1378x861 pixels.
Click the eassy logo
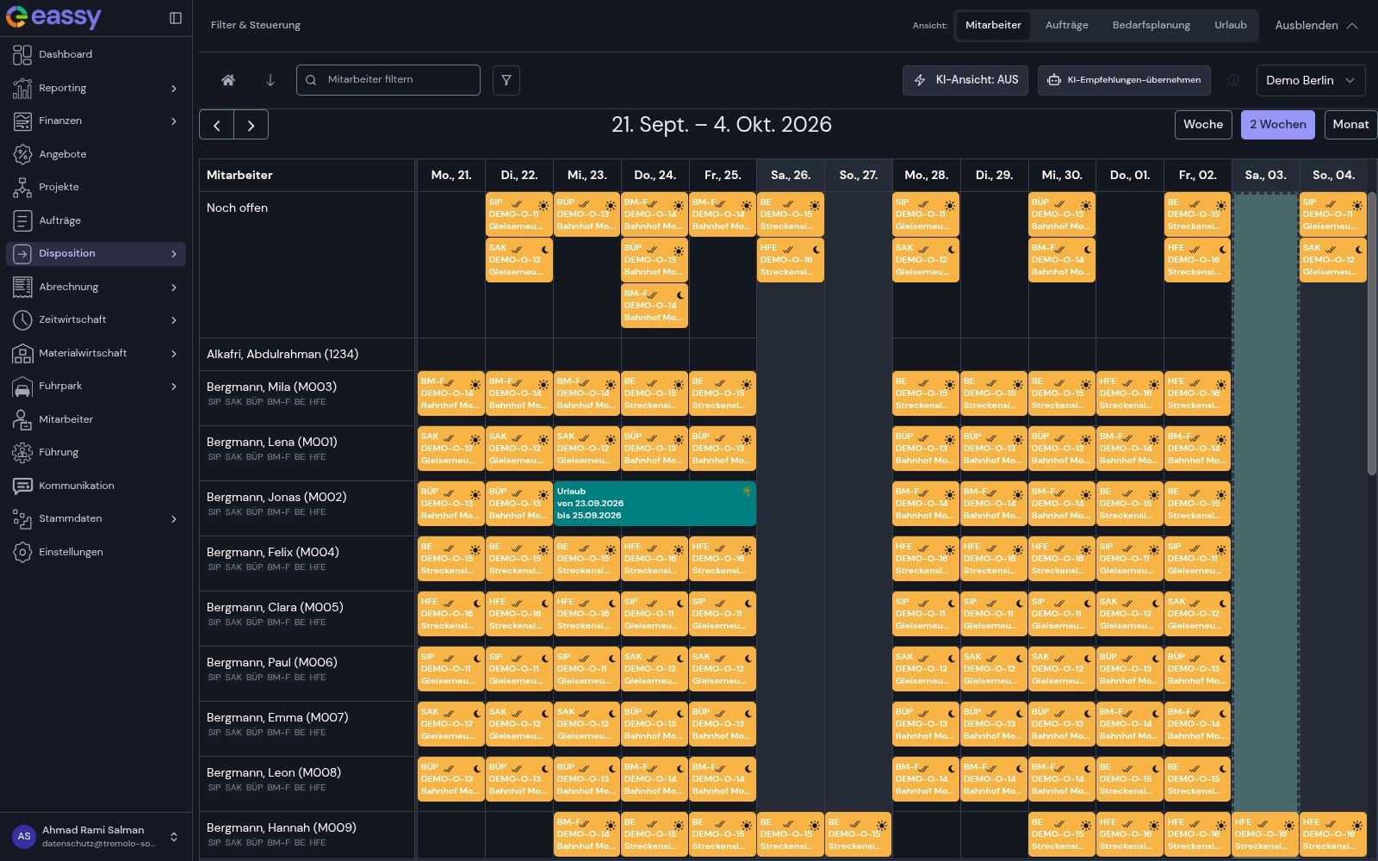[53, 17]
